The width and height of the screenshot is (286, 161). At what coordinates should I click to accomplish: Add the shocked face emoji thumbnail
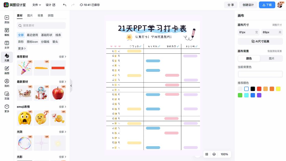tap(25, 118)
